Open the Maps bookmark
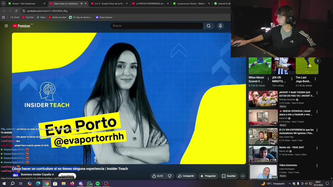The width and height of the screenshot is (333, 187). [41, 17]
